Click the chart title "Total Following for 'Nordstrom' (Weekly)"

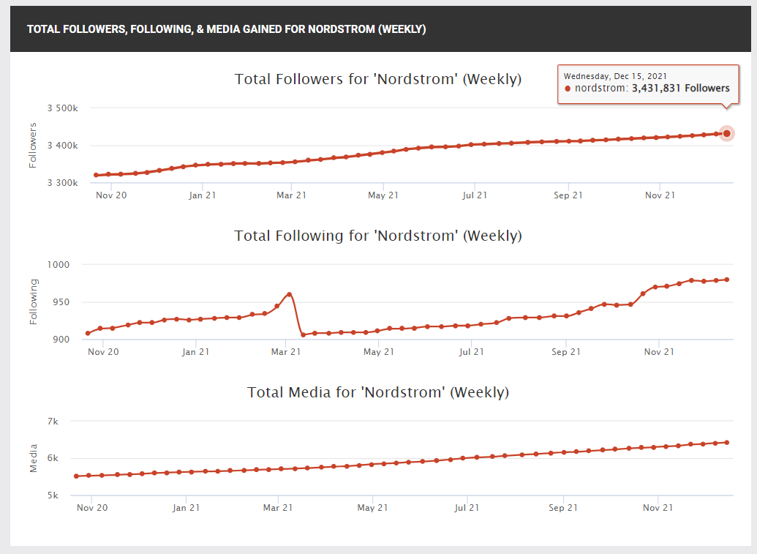tap(378, 236)
